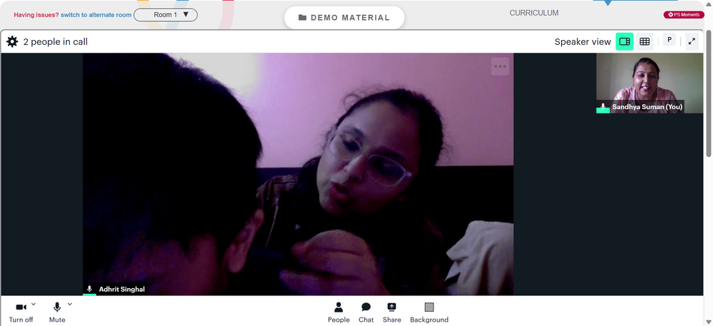Image resolution: width=713 pixels, height=326 pixels.
Task: Open the People panel
Action: (338, 313)
